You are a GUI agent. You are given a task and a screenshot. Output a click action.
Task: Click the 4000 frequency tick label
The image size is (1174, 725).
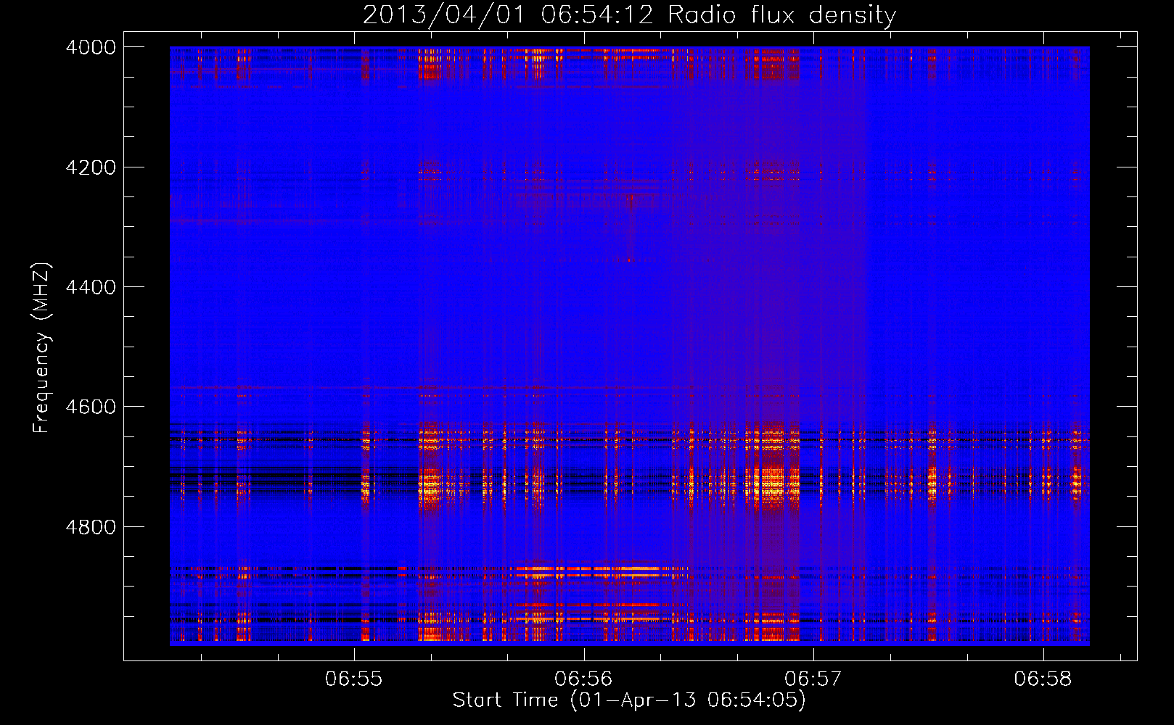point(91,47)
